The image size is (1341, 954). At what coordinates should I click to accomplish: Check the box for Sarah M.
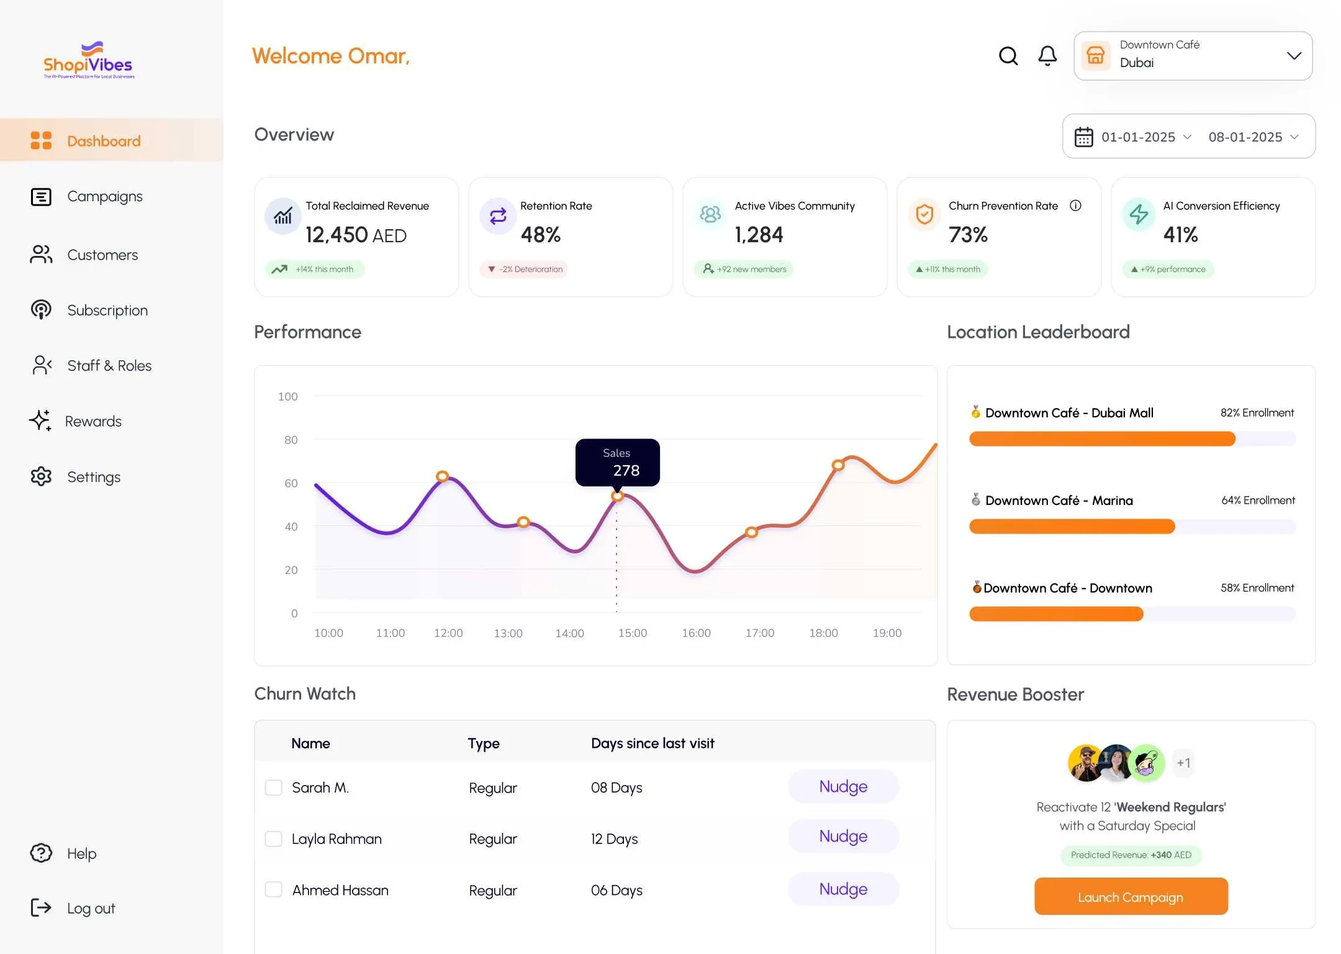(274, 788)
